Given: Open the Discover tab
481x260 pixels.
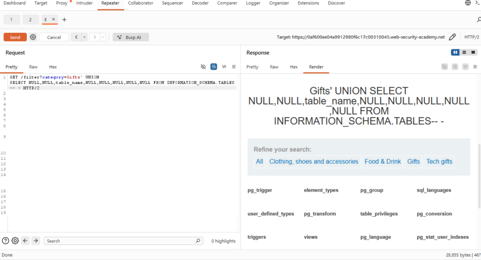Looking at the screenshot, I should [x=336, y=3].
